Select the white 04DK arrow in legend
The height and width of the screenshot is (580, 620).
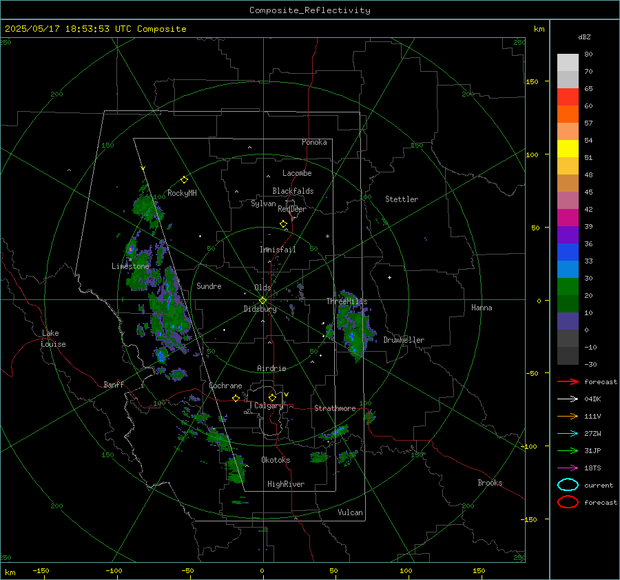click(x=568, y=399)
